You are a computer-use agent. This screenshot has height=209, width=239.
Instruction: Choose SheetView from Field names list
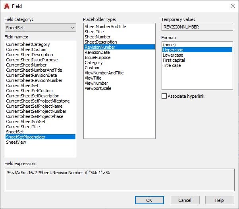16,142
